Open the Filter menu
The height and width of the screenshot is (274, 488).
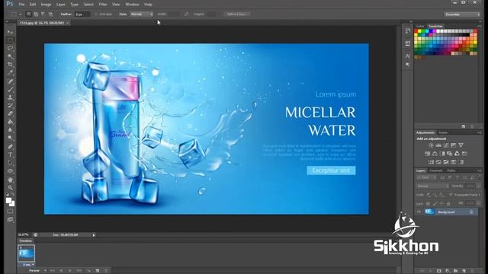pos(103,5)
